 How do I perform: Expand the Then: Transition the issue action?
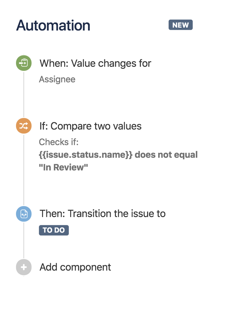[102, 213]
